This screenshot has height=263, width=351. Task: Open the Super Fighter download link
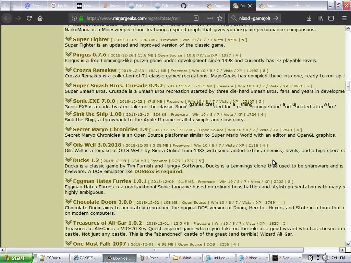[x=91, y=39]
